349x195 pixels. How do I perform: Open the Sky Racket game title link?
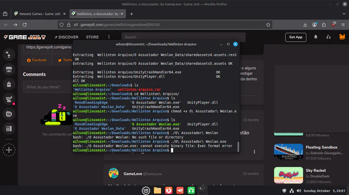tap(315, 170)
